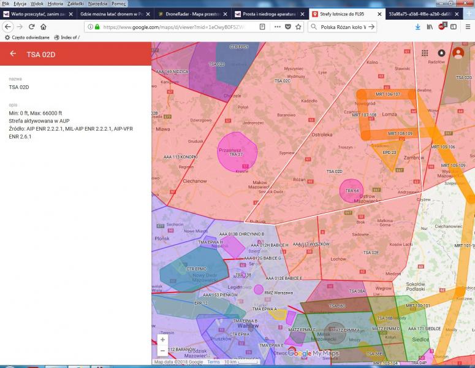Open the Google apps grid
Viewport: 475px width, 368px height.
pos(425,53)
